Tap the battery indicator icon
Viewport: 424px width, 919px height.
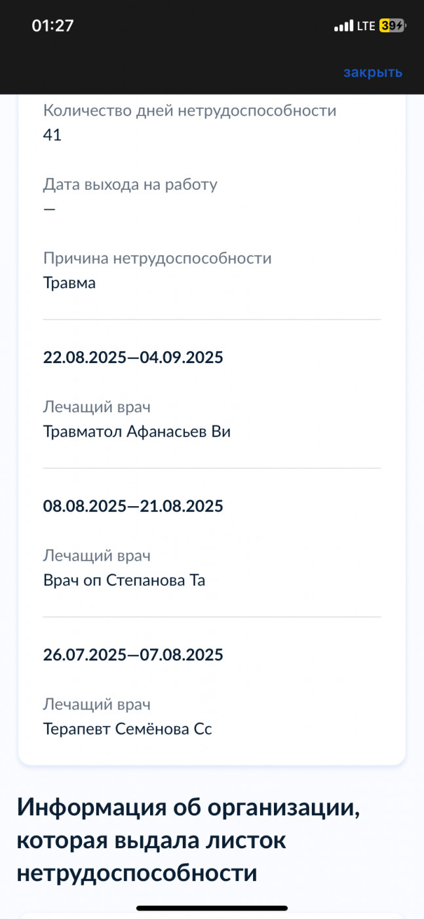click(x=393, y=26)
